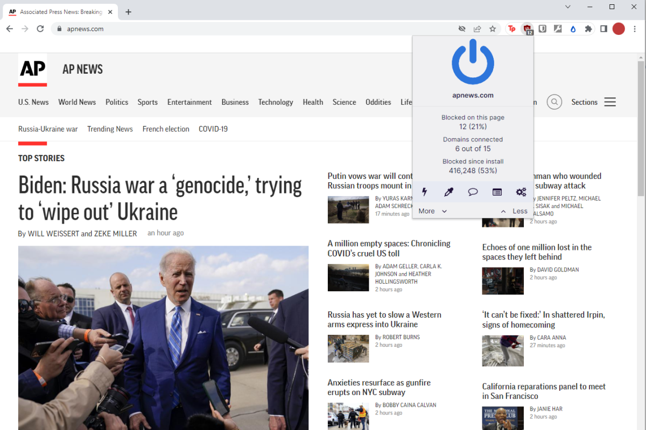Open uBlock dashboard gears icon
Screen dimensions: 646x430
pos(521,192)
